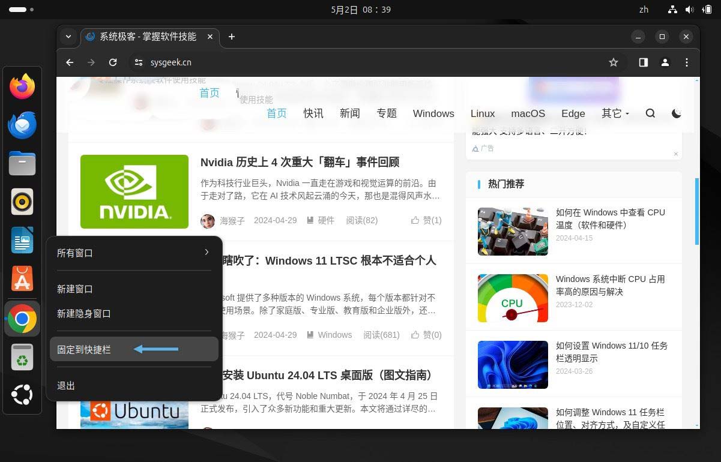Screen dimensions: 721x462
Task: Open the Nvidia 翻车事件回顾 article link
Action: tap(300, 162)
